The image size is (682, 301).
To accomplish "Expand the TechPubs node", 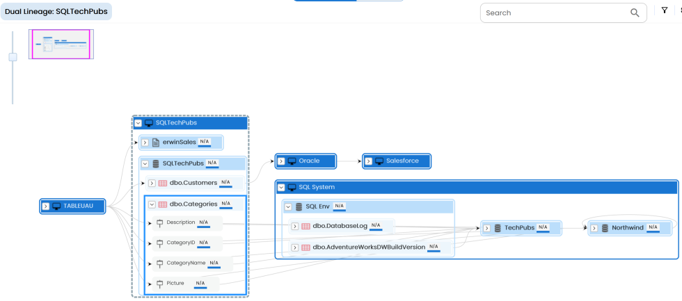I will point(487,228).
